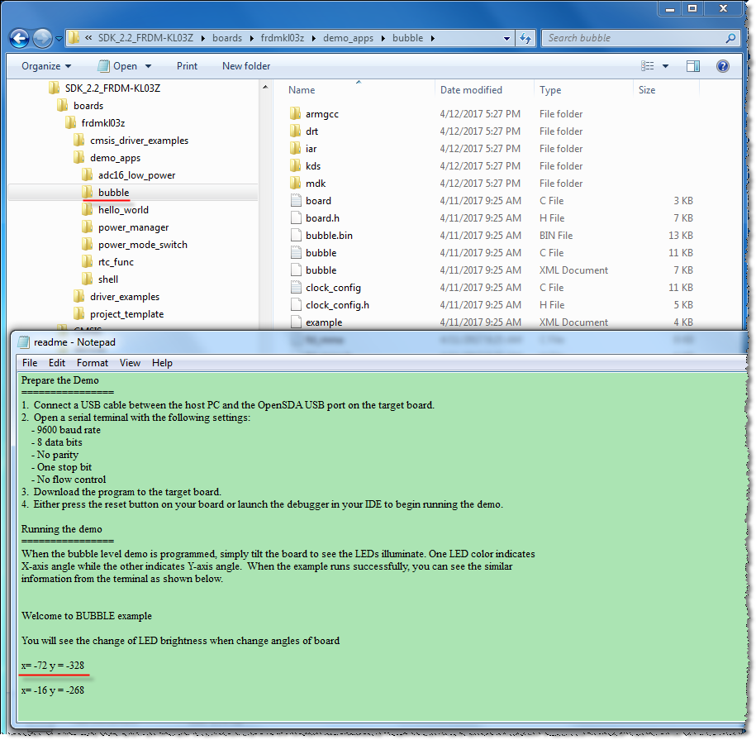This screenshot has width=756, height=740.
Task: Expand the arrow after frdmkl03z in address bar
Action: pos(313,39)
